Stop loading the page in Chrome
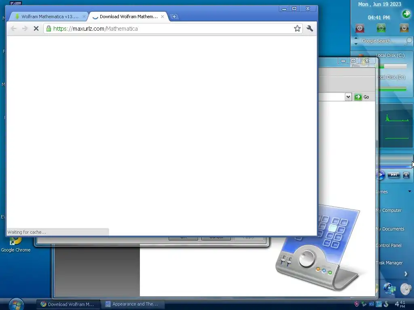Viewport: 414px width, 310px height. 36,29
